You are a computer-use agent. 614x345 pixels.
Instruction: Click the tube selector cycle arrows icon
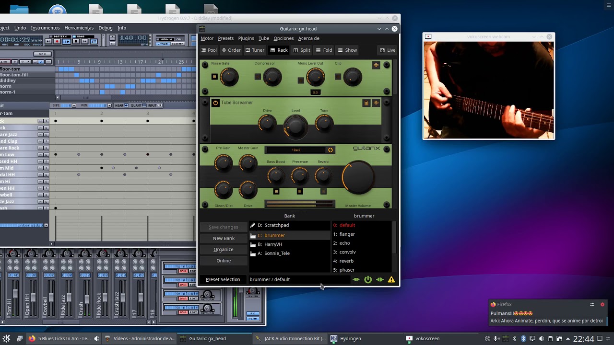tap(331, 150)
